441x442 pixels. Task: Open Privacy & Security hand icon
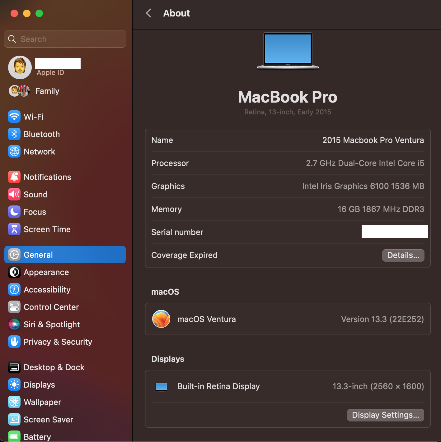coord(14,342)
